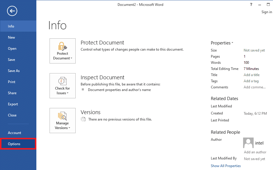Viewport: 273px width, 170px height.
Task: Click the Sign in link
Action: pos(267,12)
